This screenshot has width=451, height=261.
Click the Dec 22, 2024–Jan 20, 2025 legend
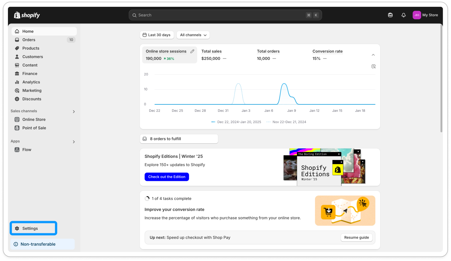click(236, 122)
